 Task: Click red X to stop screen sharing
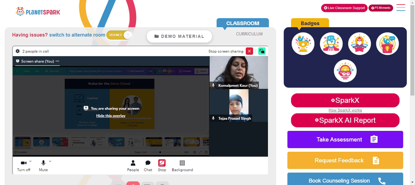[249, 51]
